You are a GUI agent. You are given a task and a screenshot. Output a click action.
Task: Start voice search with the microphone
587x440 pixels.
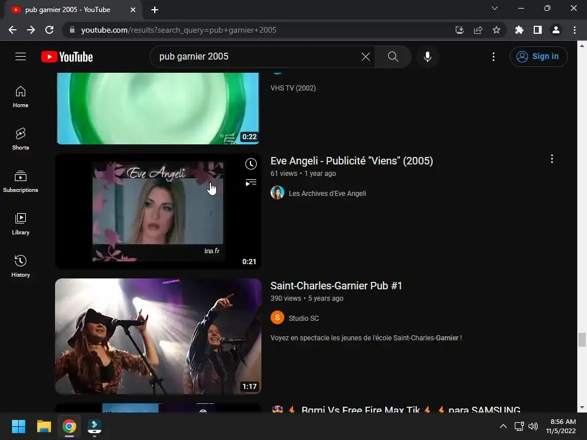[427, 57]
